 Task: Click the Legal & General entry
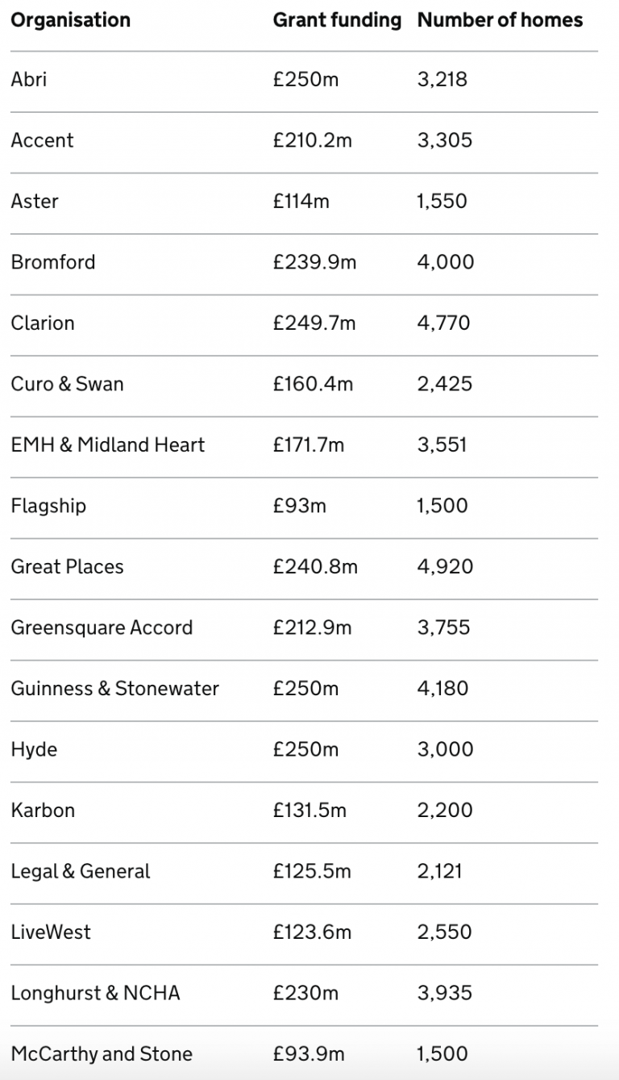click(81, 871)
